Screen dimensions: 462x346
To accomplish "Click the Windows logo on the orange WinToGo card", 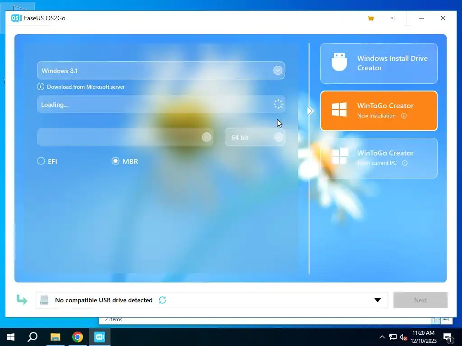I will coord(339,109).
